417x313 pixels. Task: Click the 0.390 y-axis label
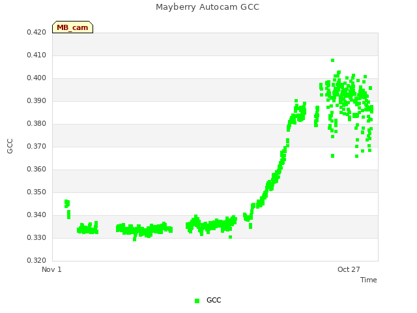(x=36, y=100)
